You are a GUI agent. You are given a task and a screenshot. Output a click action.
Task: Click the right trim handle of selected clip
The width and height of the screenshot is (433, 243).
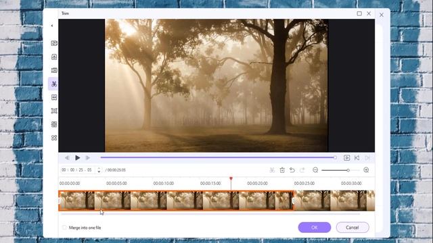[293, 200]
